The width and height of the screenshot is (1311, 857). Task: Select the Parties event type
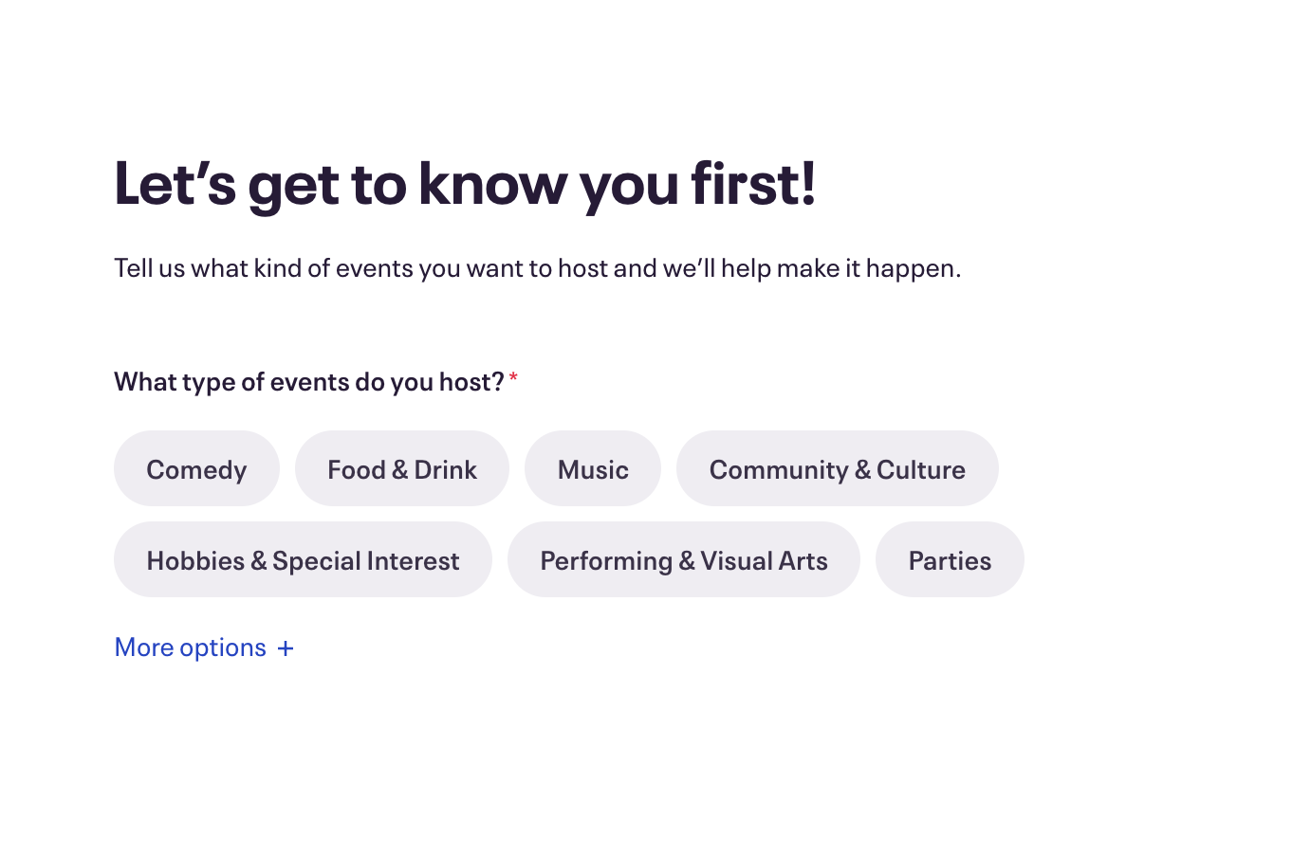pyautogui.click(x=950, y=560)
